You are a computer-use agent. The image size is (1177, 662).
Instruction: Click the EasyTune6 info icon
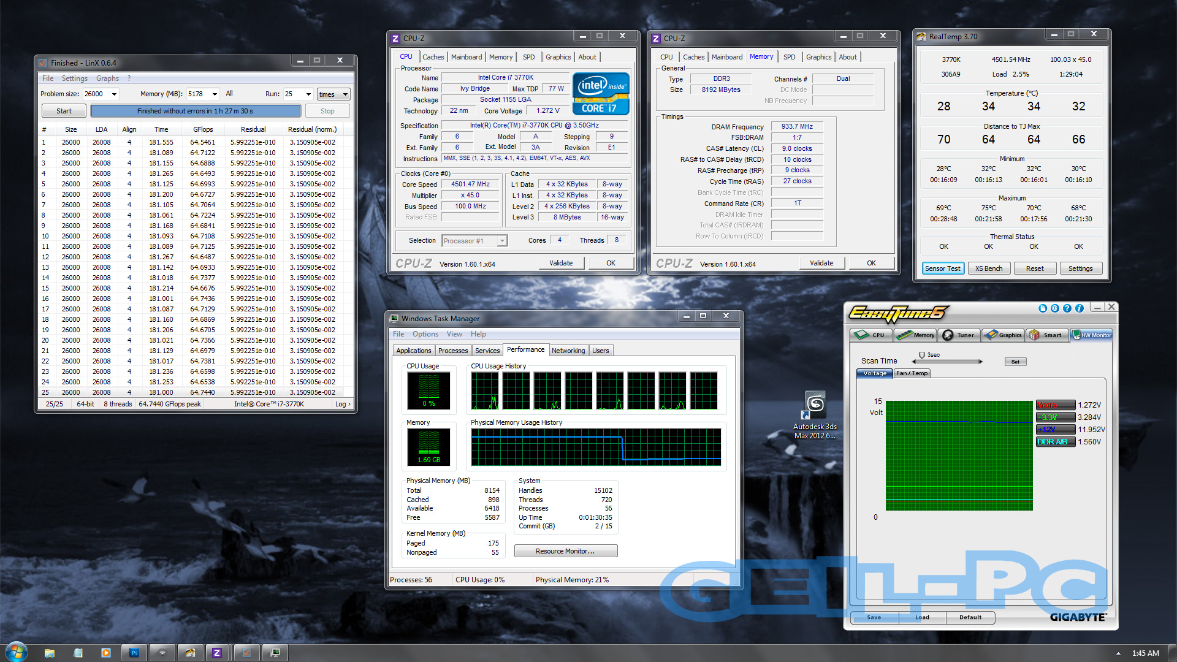1080,308
